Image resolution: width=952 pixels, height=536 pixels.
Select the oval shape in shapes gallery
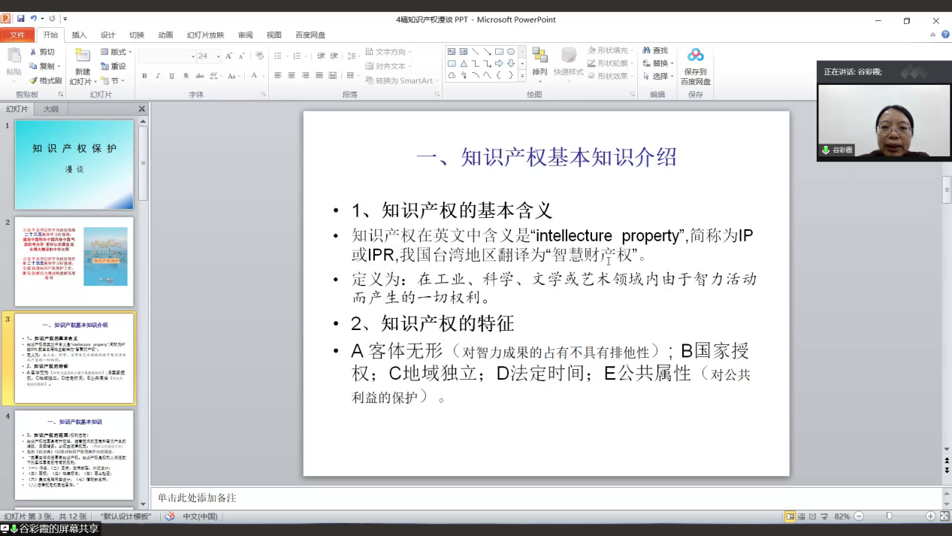pyautogui.click(x=511, y=52)
